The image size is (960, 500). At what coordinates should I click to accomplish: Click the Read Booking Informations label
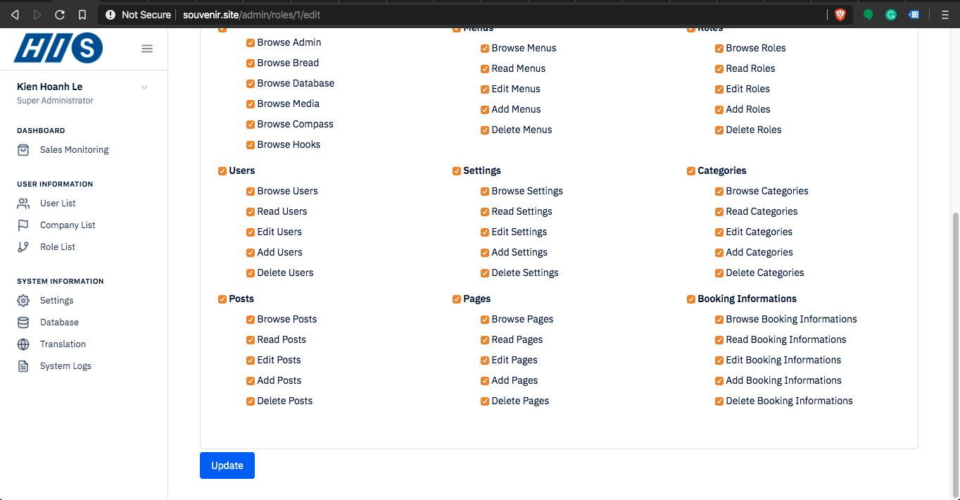786,340
